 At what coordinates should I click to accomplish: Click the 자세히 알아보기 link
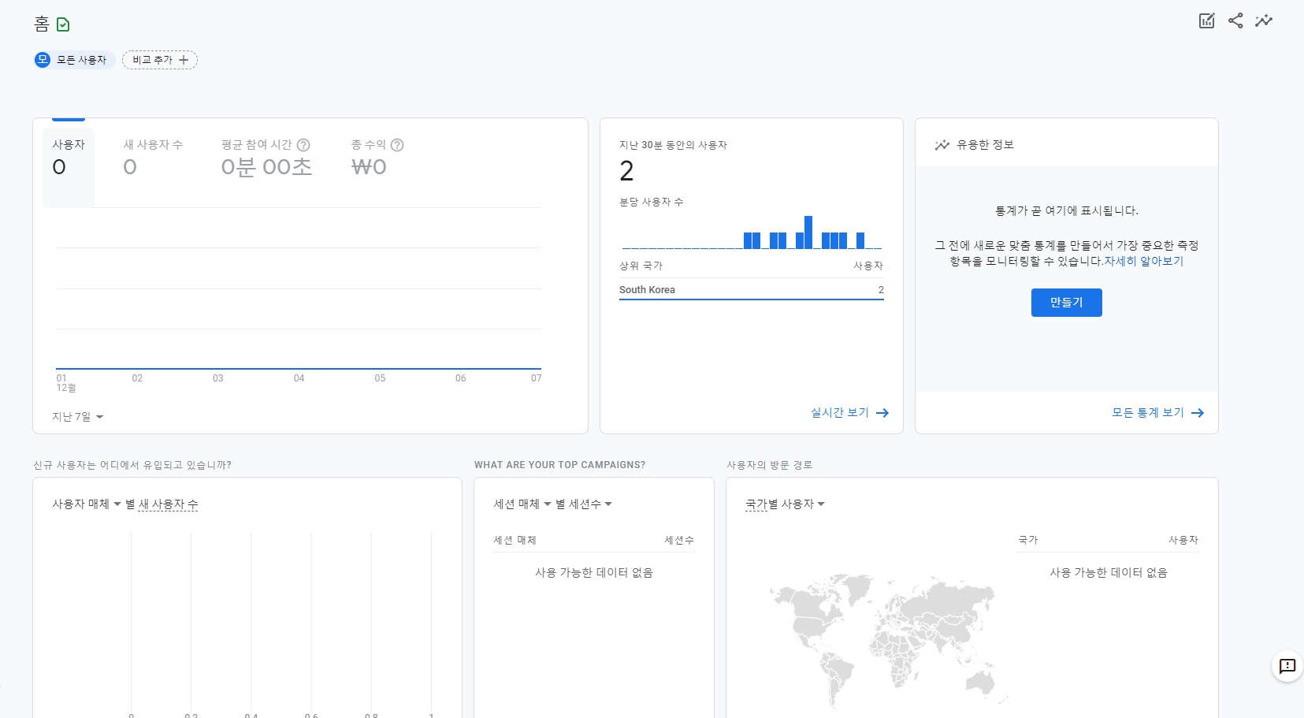click(1144, 262)
